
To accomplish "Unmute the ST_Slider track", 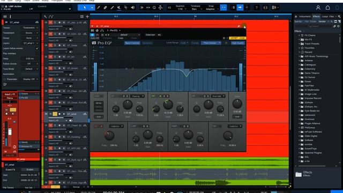I will point(50,45).
